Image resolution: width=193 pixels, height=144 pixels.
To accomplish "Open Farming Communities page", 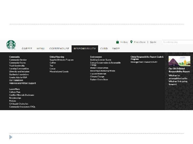I will click(x=19, y=69).
